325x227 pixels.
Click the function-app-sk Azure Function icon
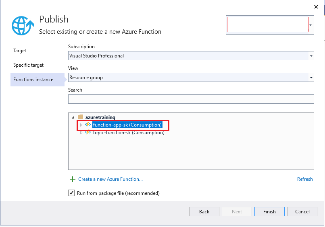[x=88, y=125]
